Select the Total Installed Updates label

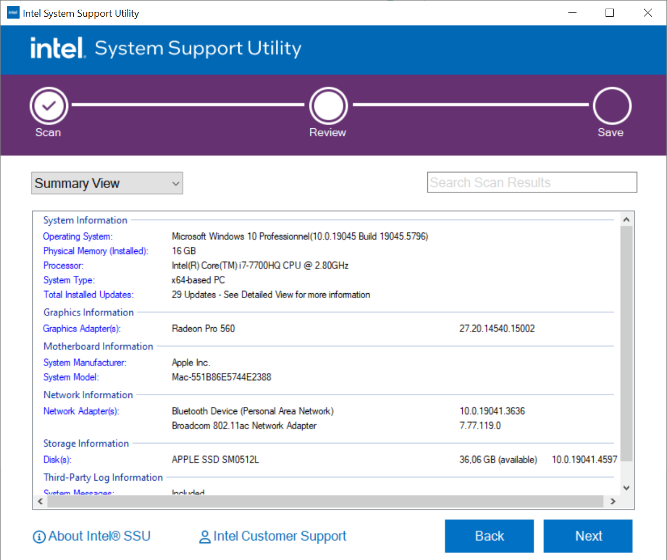[x=88, y=295]
